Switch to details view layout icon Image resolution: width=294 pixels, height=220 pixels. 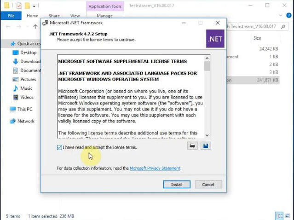tap(280, 216)
